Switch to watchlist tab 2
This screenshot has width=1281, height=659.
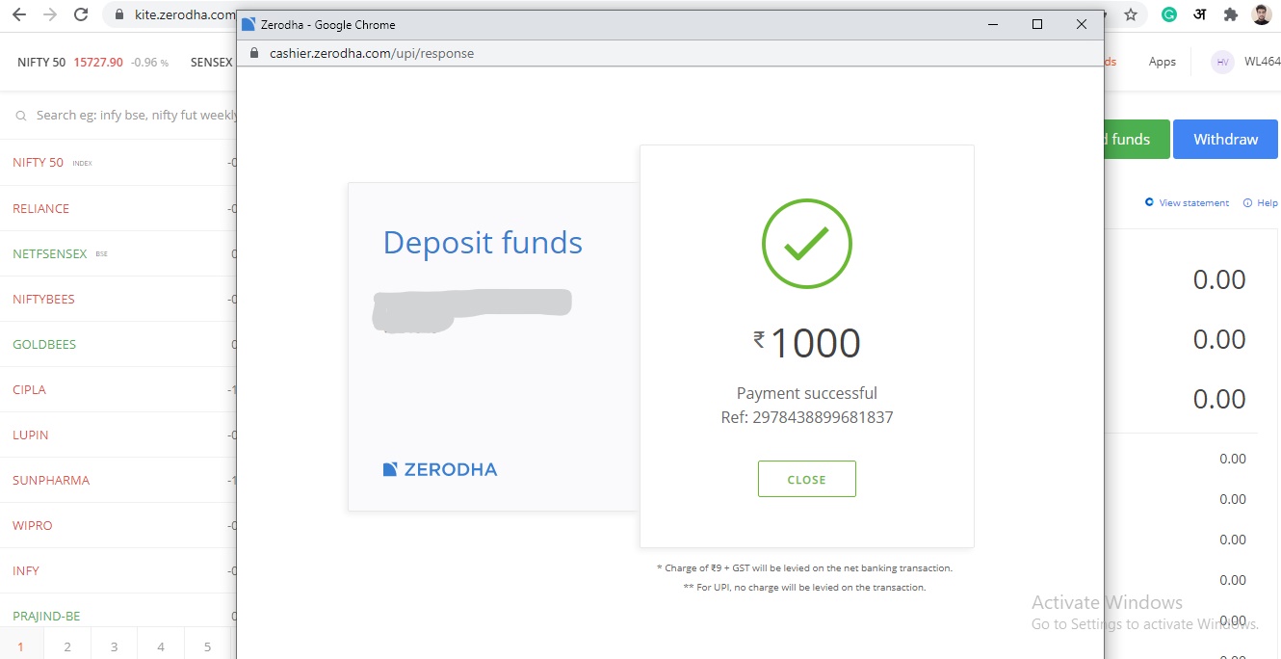[x=67, y=646]
